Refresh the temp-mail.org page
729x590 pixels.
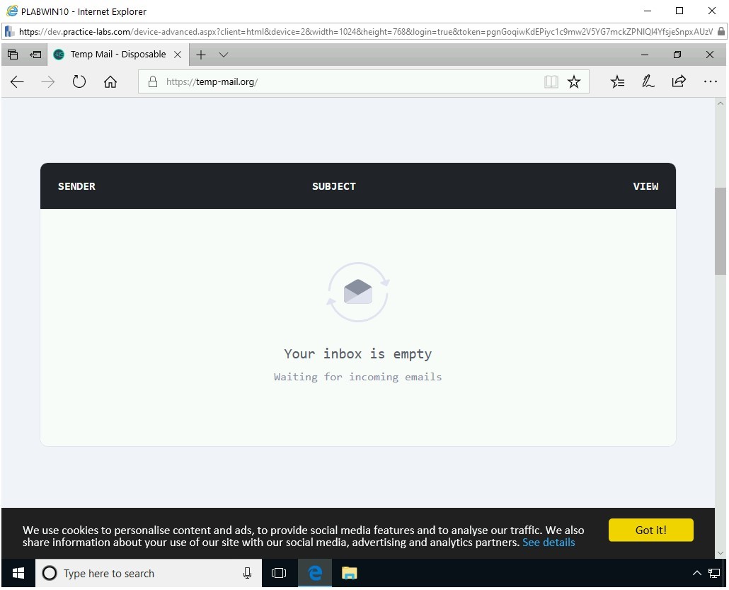point(79,81)
